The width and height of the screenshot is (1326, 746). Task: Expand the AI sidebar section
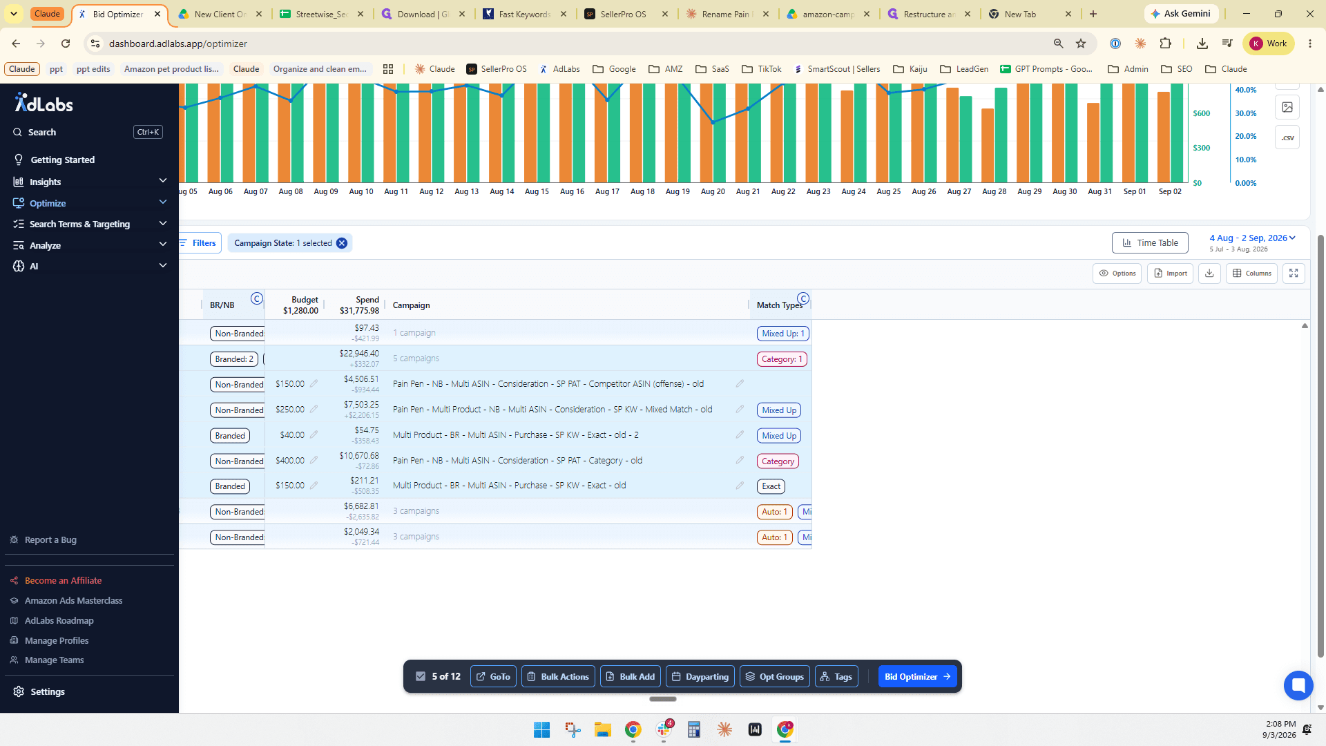click(90, 266)
